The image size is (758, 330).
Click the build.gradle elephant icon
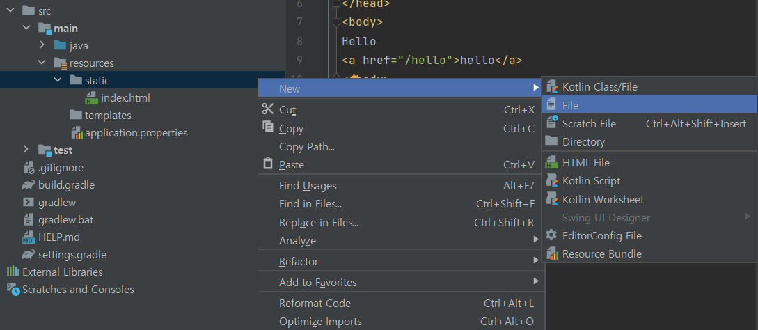click(x=29, y=184)
